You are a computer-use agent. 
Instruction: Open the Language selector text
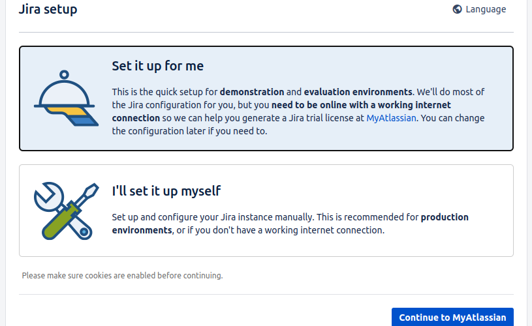pos(486,9)
